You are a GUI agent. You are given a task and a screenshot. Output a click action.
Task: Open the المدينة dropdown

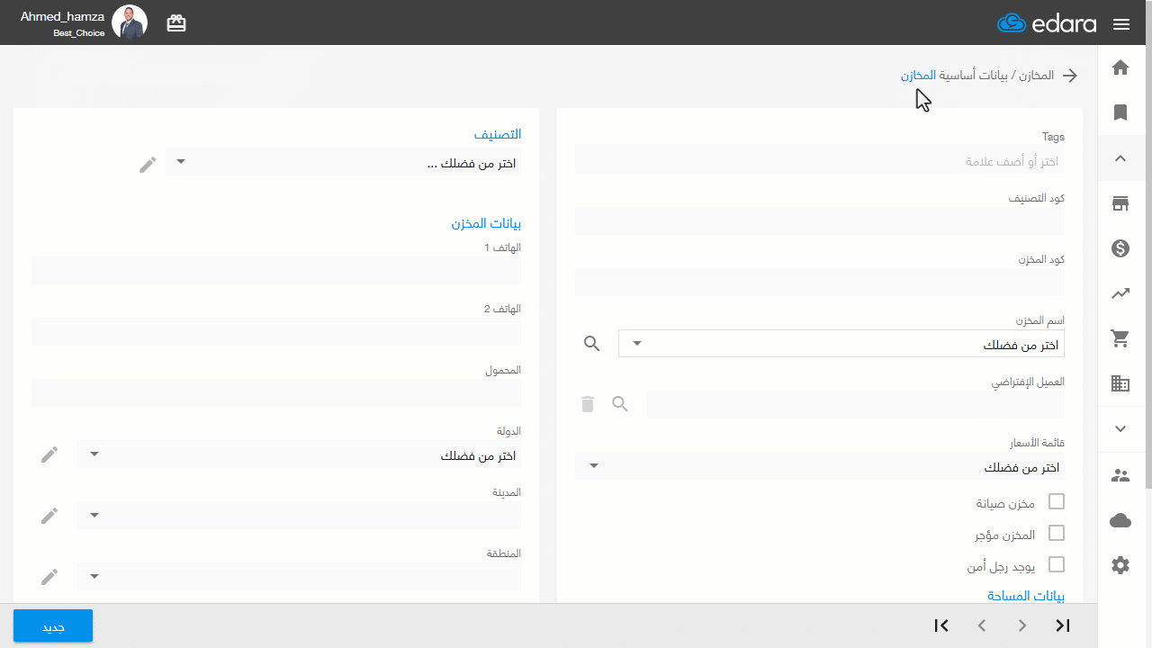click(x=299, y=516)
